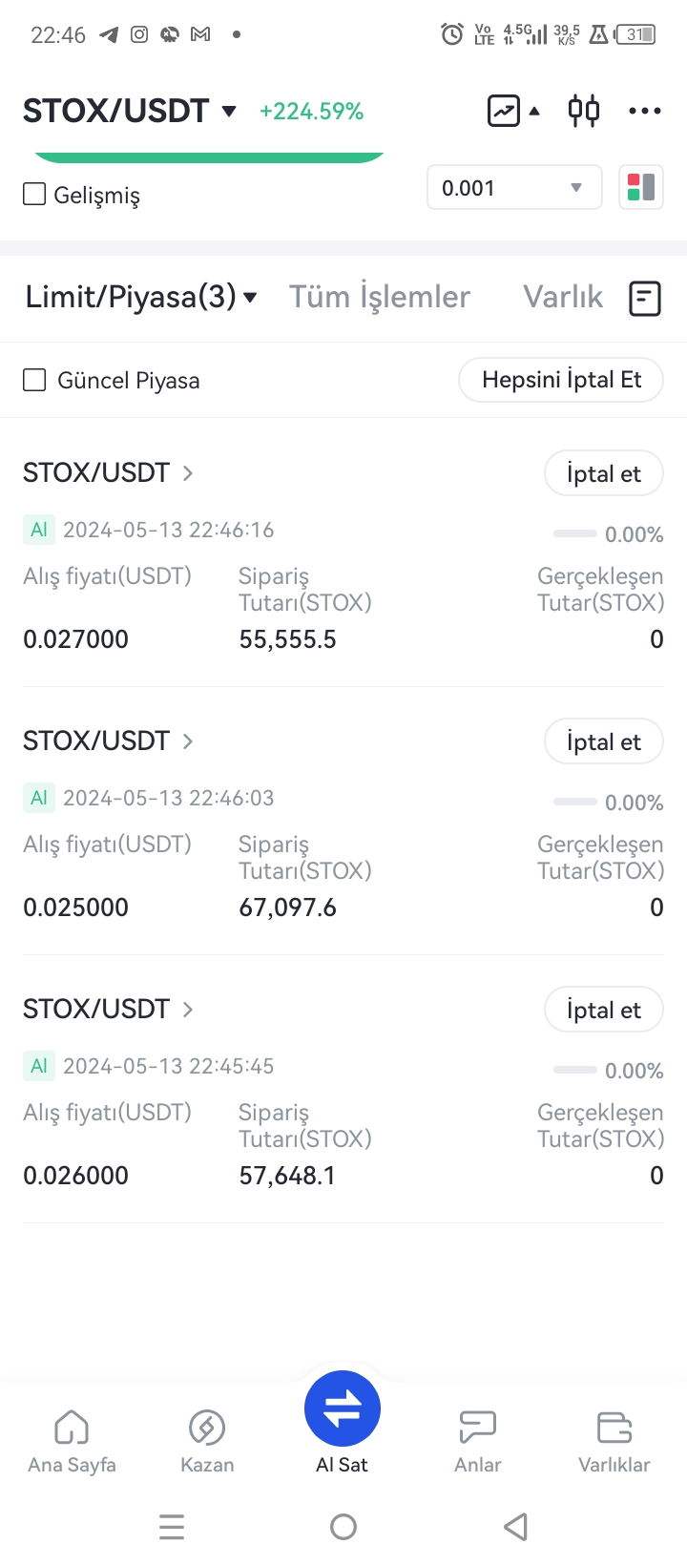Image resolution: width=687 pixels, height=1565 pixels.
Task: Open the Anlar chat icon
Action: 477,1442
